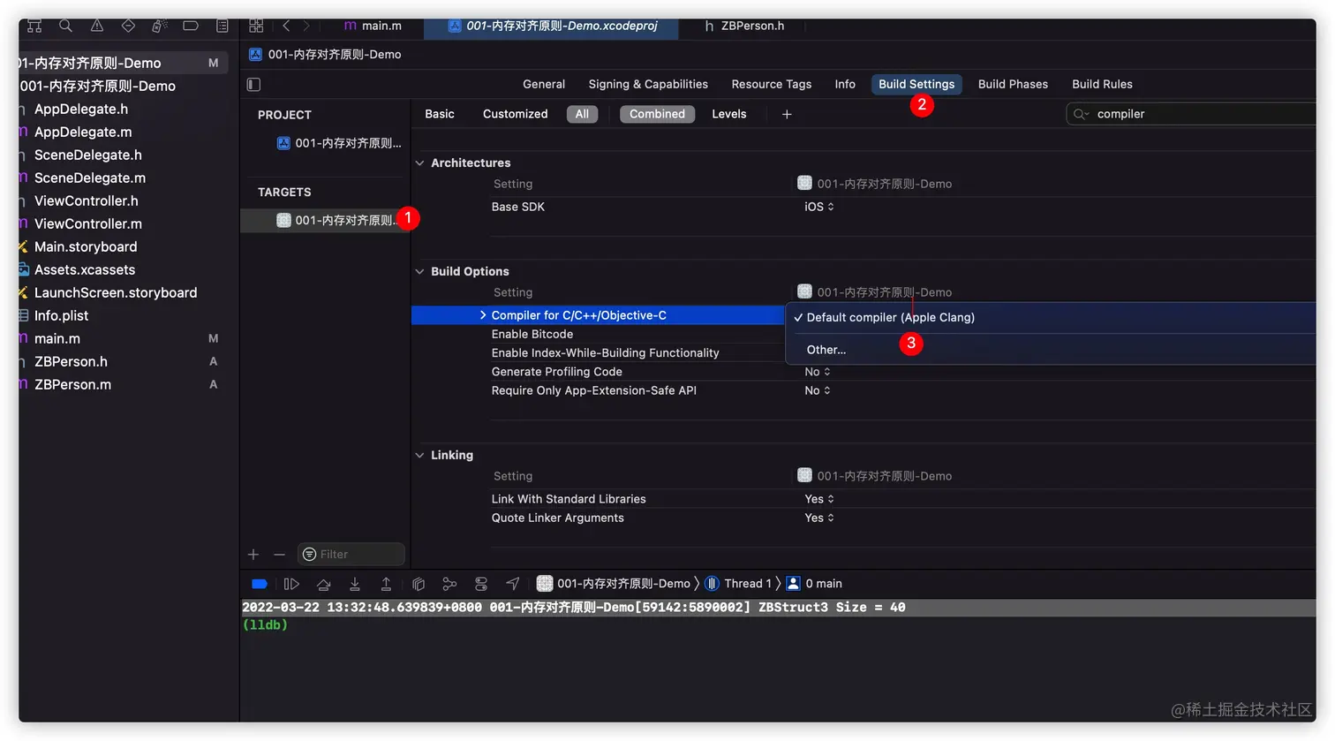Image resolution: width=1335 pixels, height=741 pixels.
Task: Open Debug Memory Graph icon
Action: [449, 584]
